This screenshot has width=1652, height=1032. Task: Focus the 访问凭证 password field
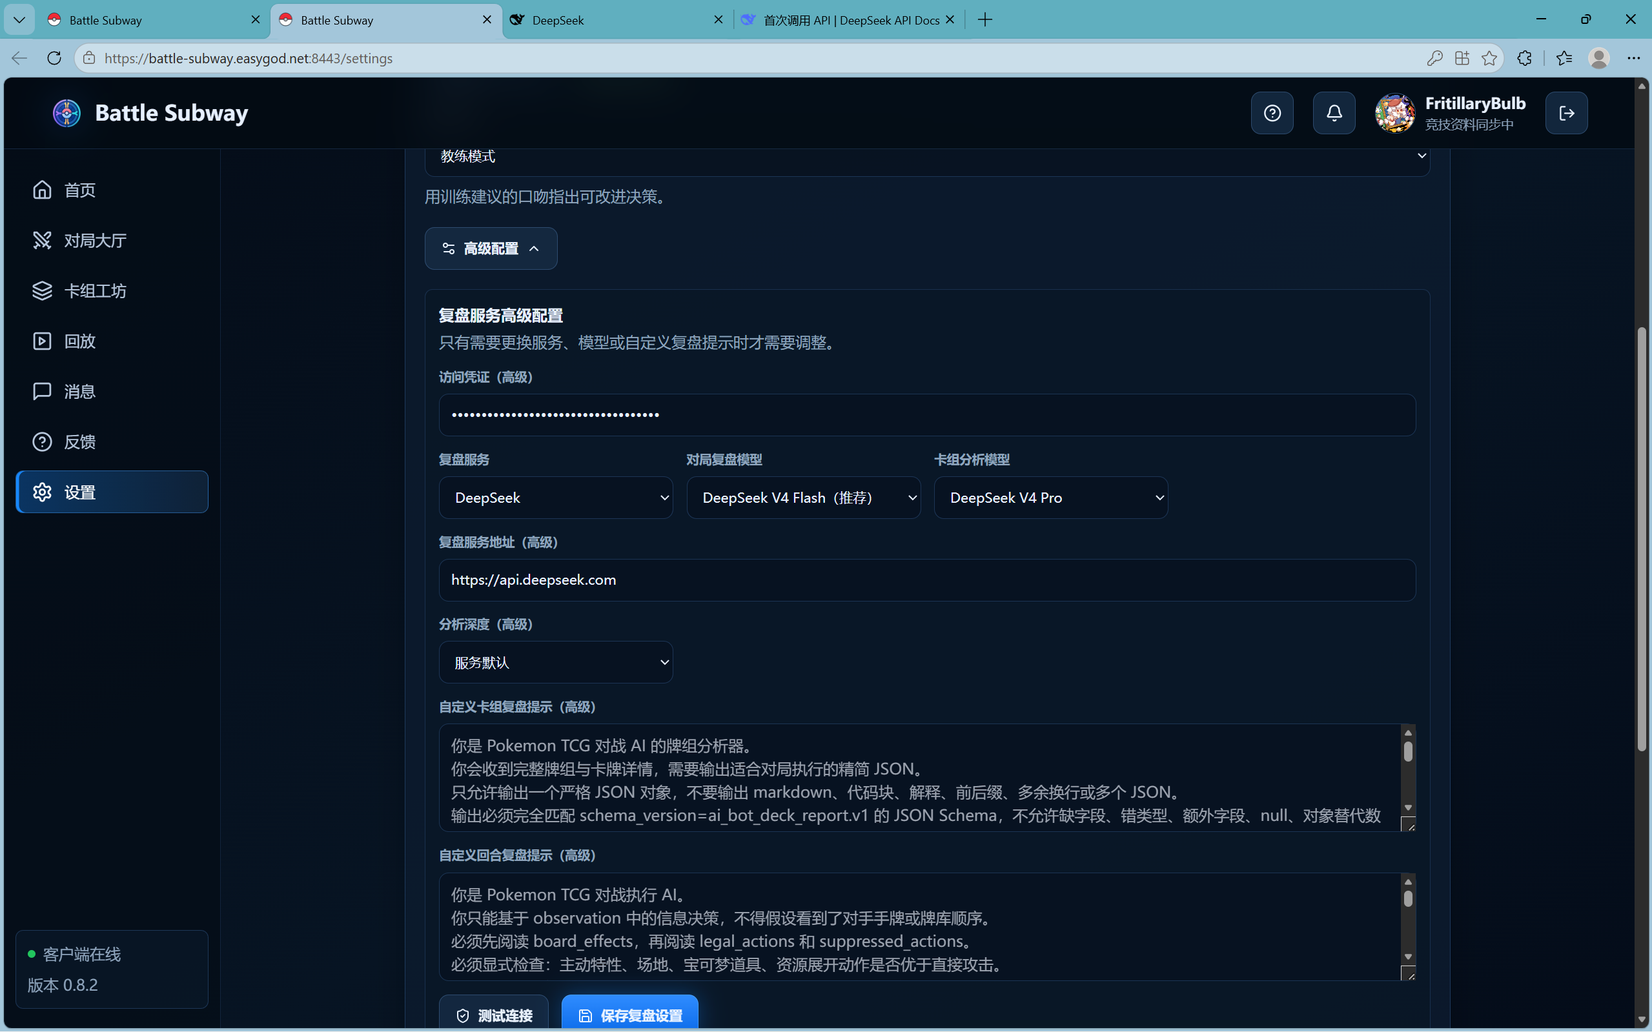(927, 415)
